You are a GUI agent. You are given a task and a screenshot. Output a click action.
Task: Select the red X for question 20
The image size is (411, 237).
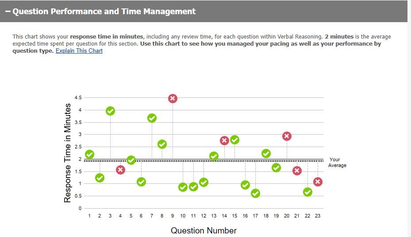click(x=287, y=136)
